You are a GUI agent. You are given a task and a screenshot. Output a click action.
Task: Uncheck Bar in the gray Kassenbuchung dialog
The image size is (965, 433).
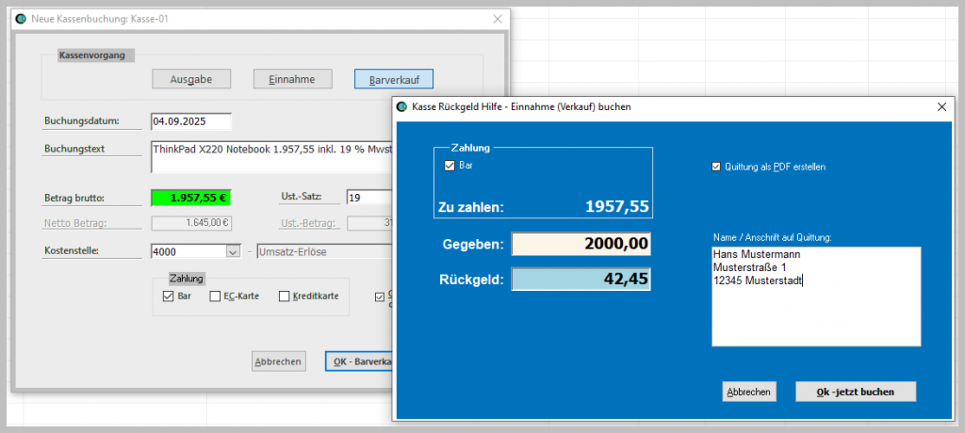[x=169, y=297]
